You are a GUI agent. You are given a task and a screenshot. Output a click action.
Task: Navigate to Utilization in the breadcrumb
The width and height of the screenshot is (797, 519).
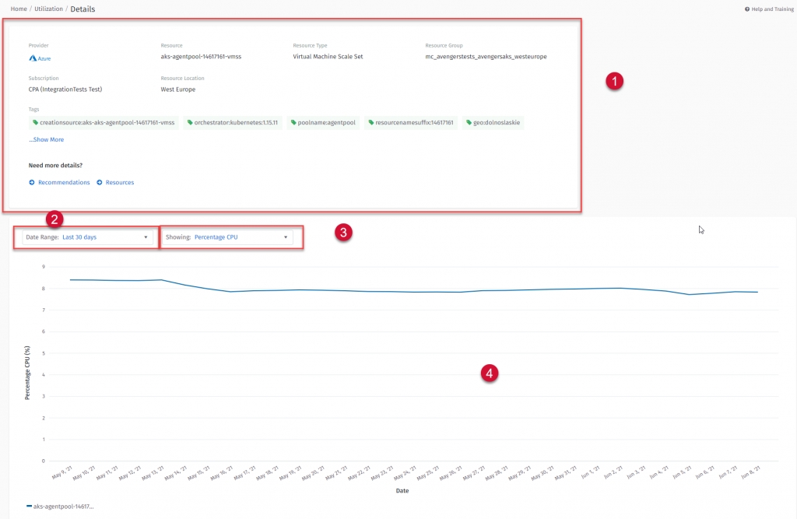(47, 9)
